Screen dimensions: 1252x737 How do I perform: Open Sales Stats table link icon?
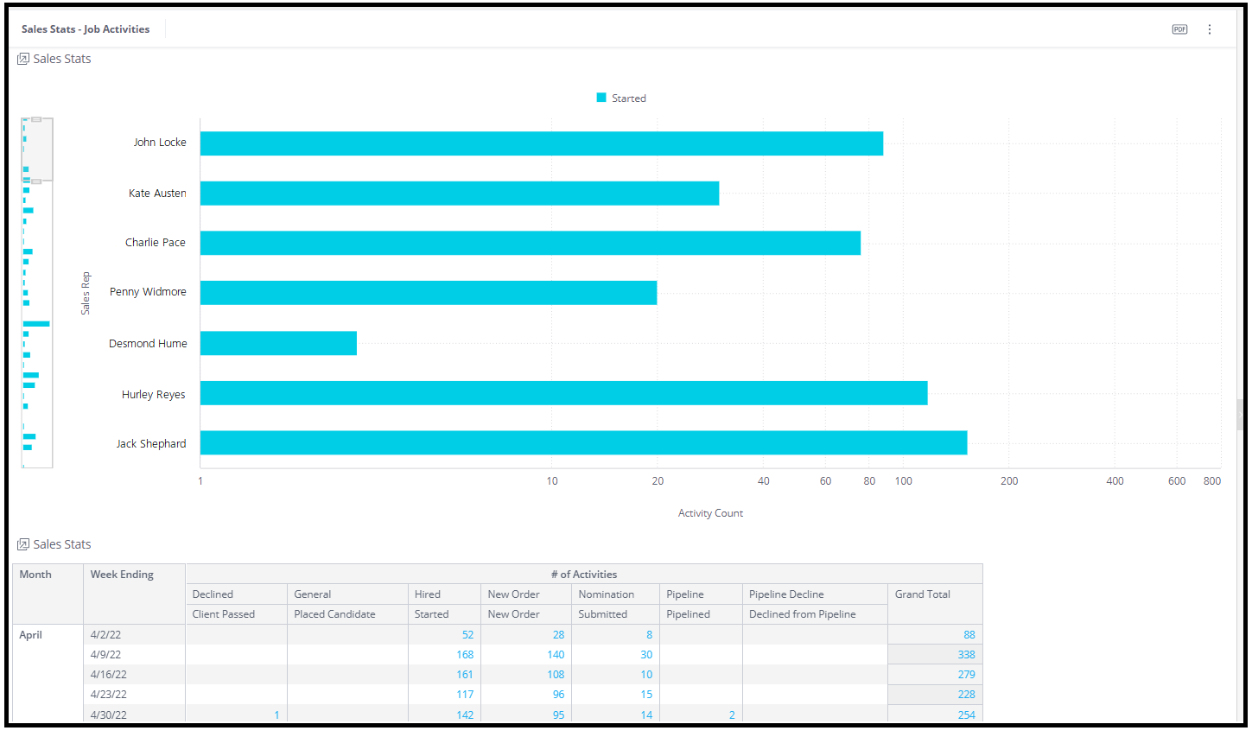(23, 544)
